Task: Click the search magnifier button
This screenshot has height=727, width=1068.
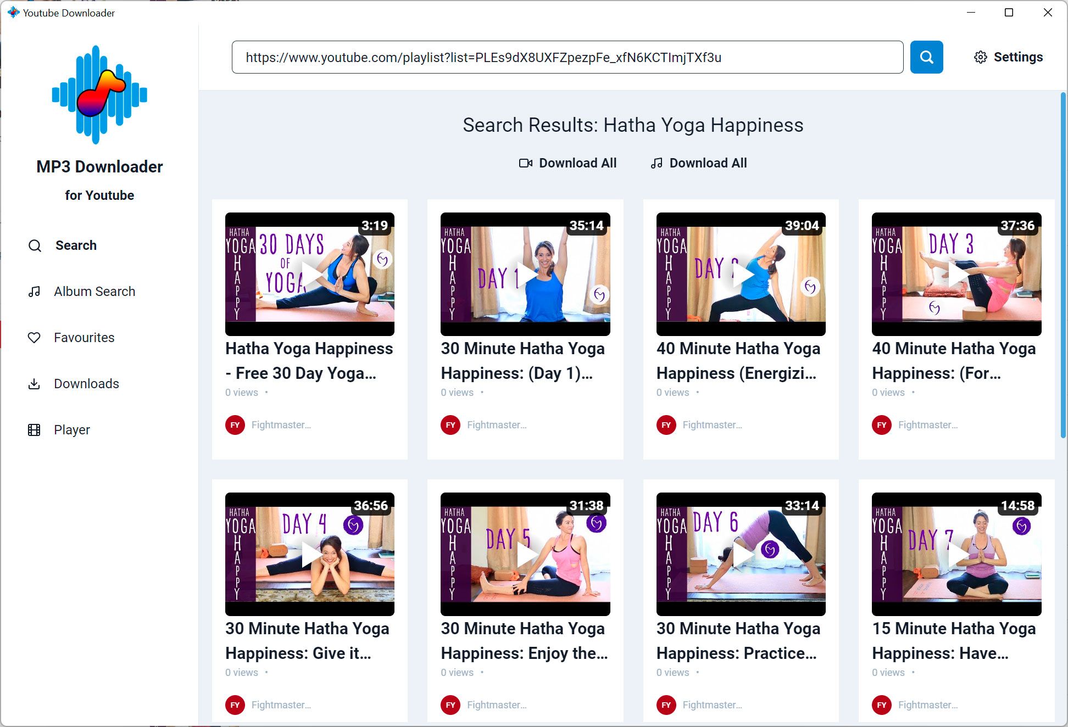Action: (x=926, y=57)
